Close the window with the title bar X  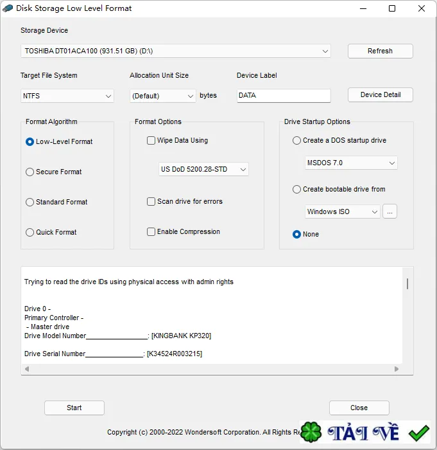(422, 8)
